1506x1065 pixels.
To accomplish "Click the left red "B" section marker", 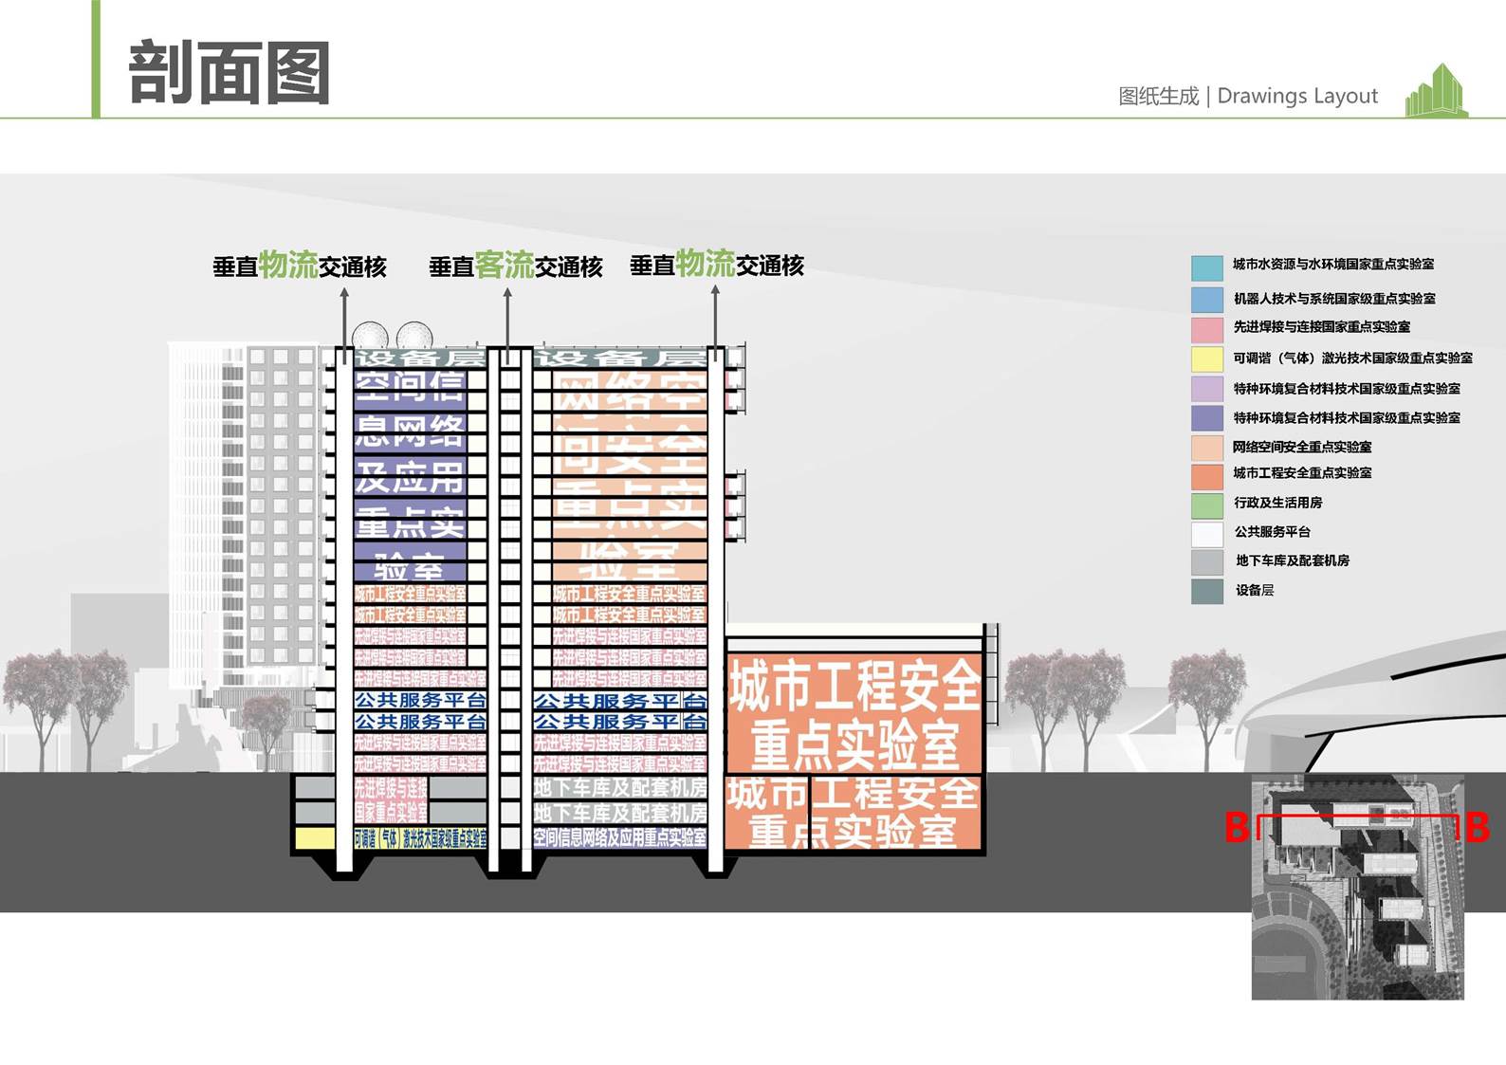I will (1236, 827).
